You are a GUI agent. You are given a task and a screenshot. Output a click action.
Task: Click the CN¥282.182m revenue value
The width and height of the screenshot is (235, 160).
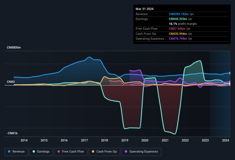click(179, 14)
